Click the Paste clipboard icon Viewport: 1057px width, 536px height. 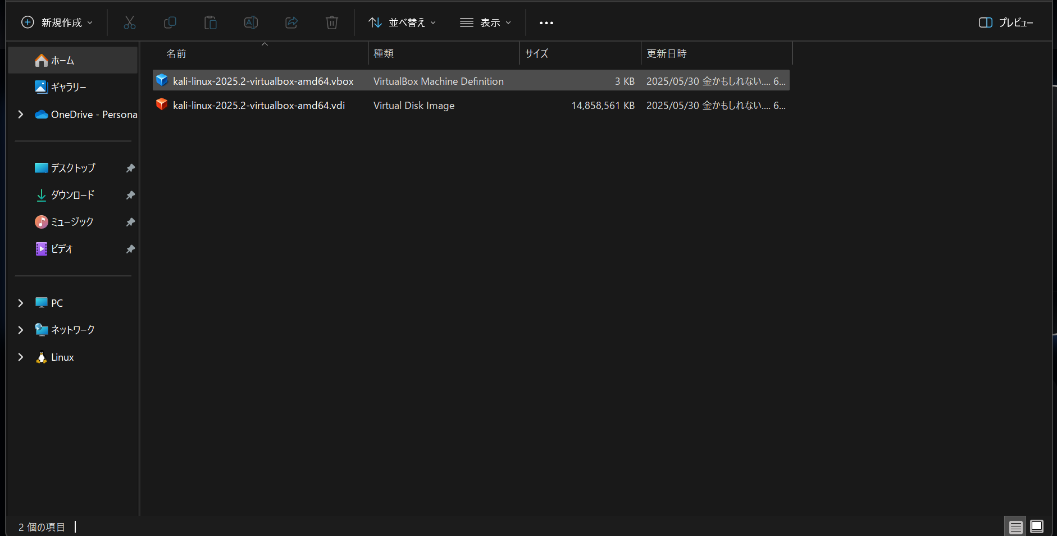[211, 22]
